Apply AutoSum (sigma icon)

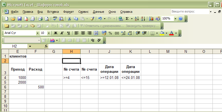coord(127,19)
